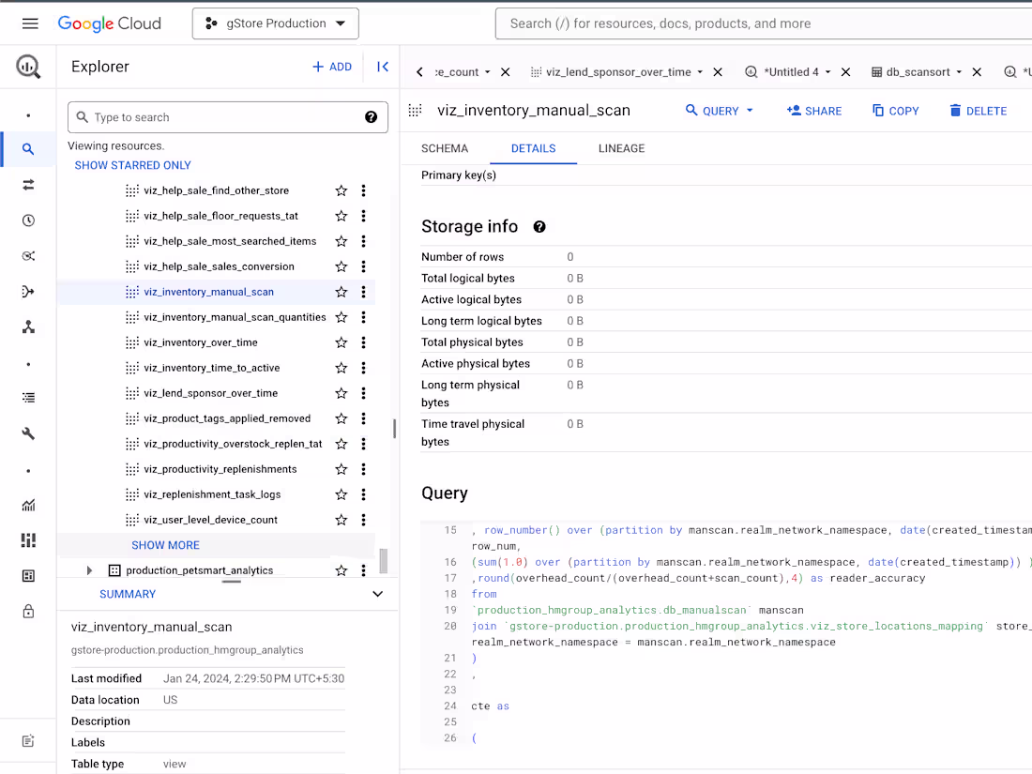
Task: Switch to the SCHEMA tab
Action: 445,148
